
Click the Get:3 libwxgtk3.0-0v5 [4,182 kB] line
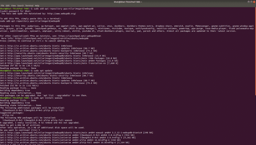click(68, 137)
